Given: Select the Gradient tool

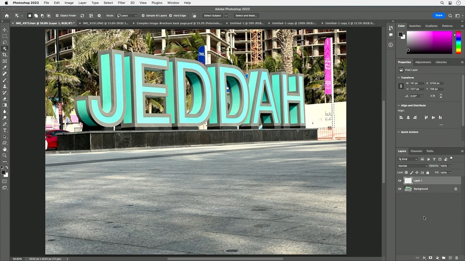Looking at the screenshot, I should (x=5, y=105).
